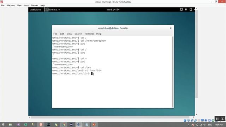Image resolution: width=226 pixels, height=127 pixels.
Task: Open the Windows clock showing 9:54 PM
Action: coord(219,125)
